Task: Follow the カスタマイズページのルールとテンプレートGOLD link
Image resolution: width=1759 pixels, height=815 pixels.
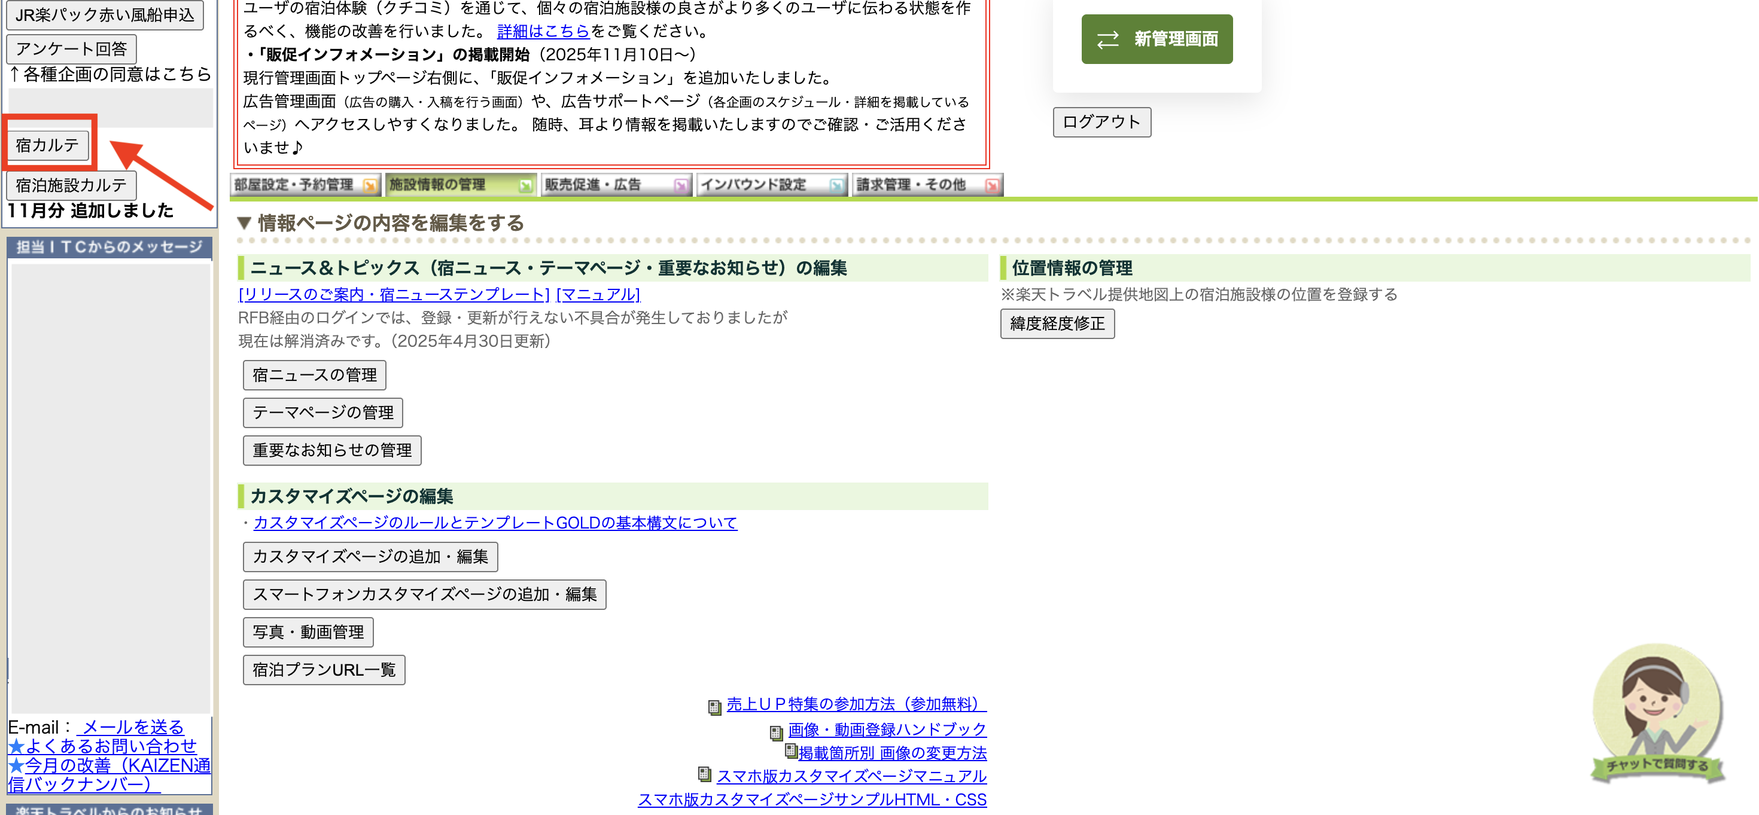Action: [495, 523]
